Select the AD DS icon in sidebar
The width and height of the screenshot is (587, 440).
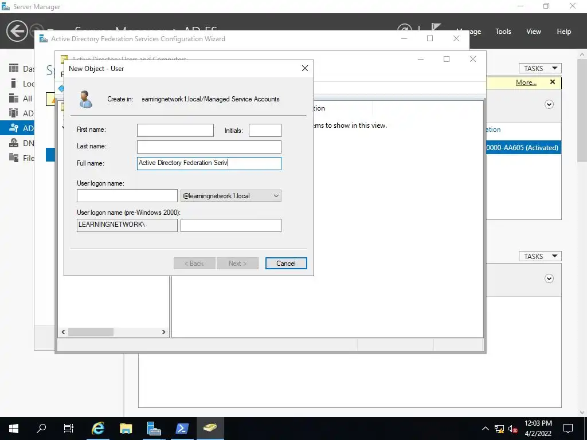point(14,113)
